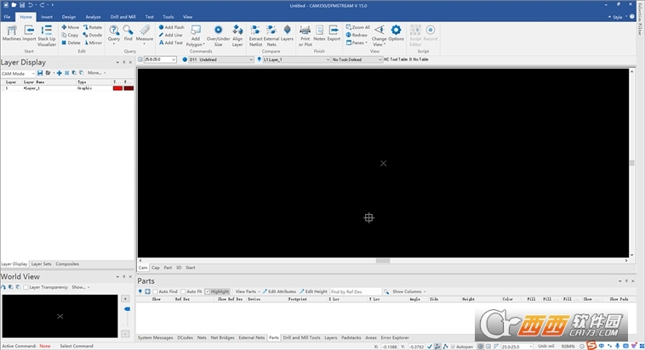Click Show... in World View
The width and height of the screenshot is (645, 350).
(x=80, y=287)
